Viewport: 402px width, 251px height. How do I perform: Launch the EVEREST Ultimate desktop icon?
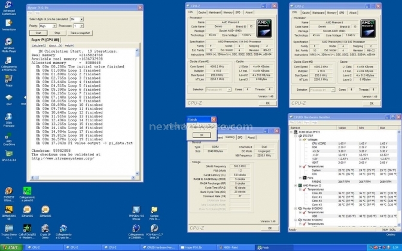(x=9, y=194)
